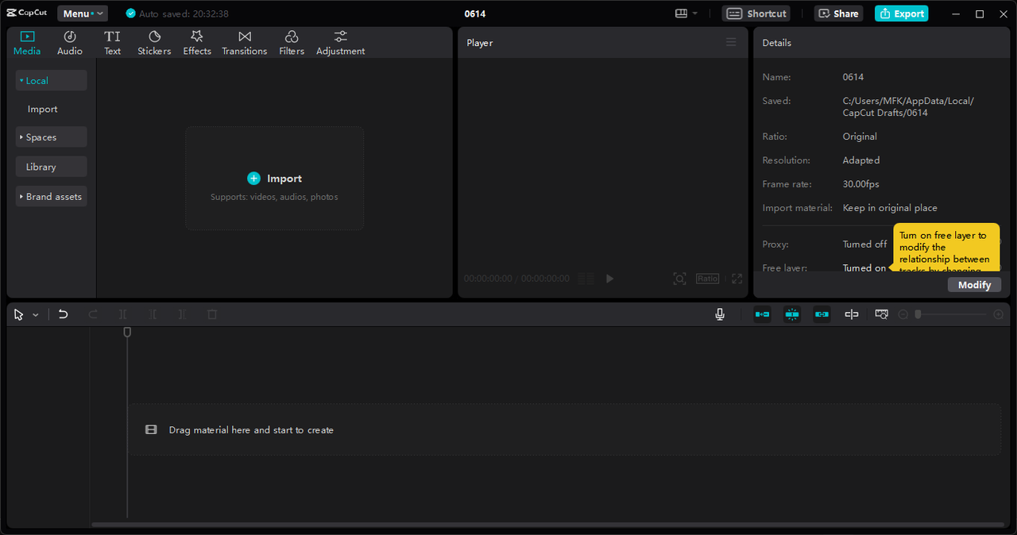Click the Export button
This screenshot has height=535, width=1017.
pyautogui.click(x=902, y=13)
